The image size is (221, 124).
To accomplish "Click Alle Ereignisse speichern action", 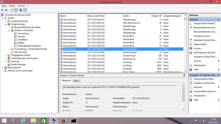I will 205,53.
